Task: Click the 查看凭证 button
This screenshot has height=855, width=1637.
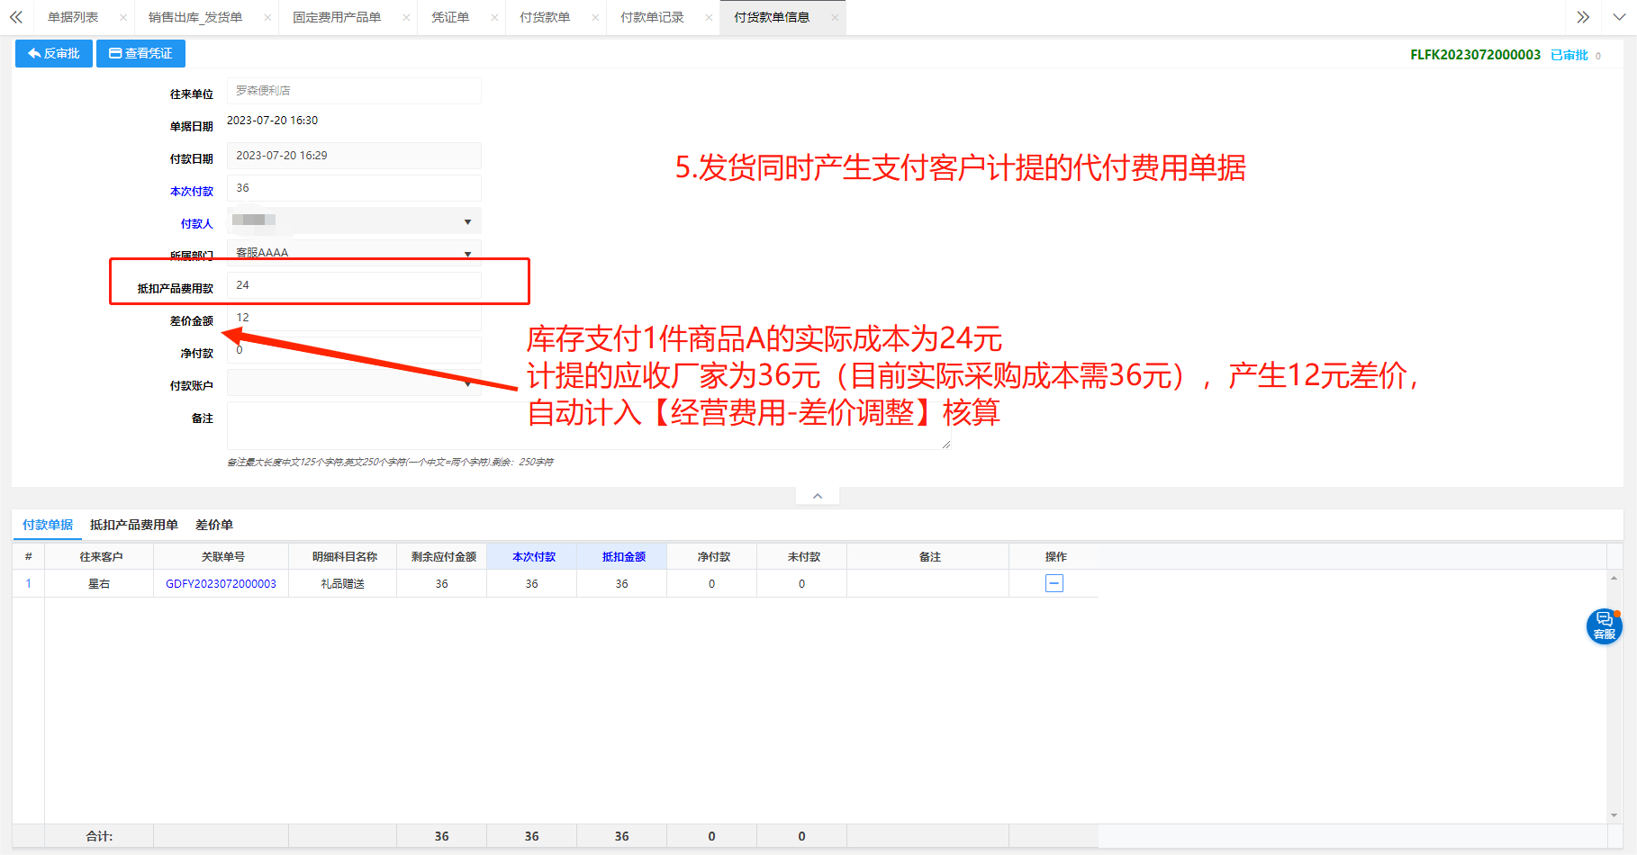Action: (x=140, y=54)
